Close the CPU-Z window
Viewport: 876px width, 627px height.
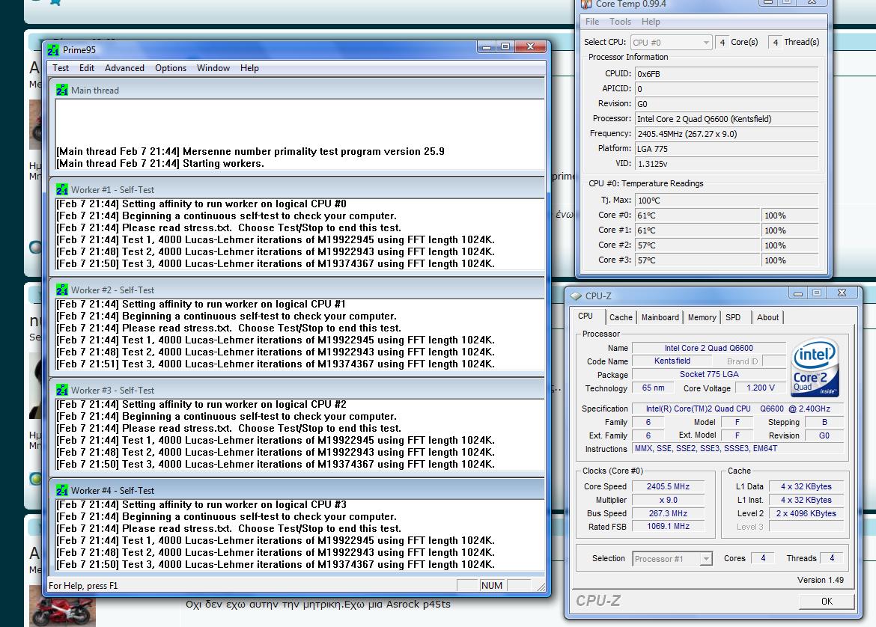(842, 293)
